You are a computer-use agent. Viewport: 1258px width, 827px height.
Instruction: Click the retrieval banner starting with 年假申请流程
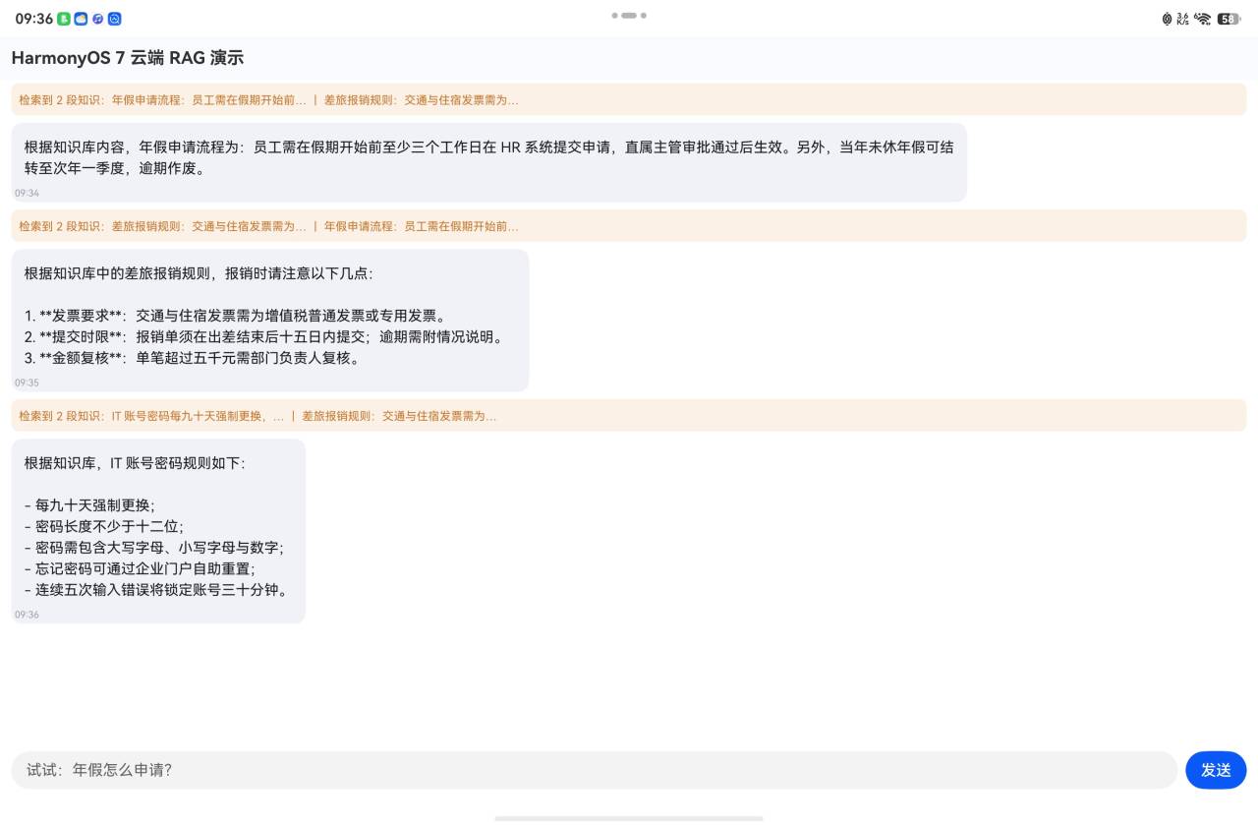coord(629,99)
